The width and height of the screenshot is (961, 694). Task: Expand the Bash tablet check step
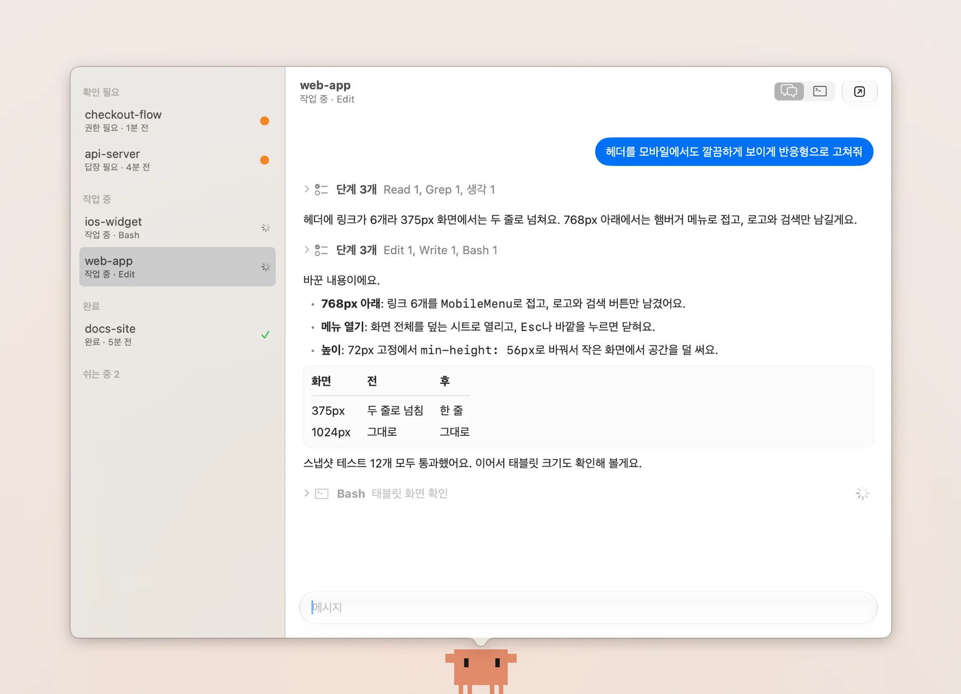click(x=306, y=494)
